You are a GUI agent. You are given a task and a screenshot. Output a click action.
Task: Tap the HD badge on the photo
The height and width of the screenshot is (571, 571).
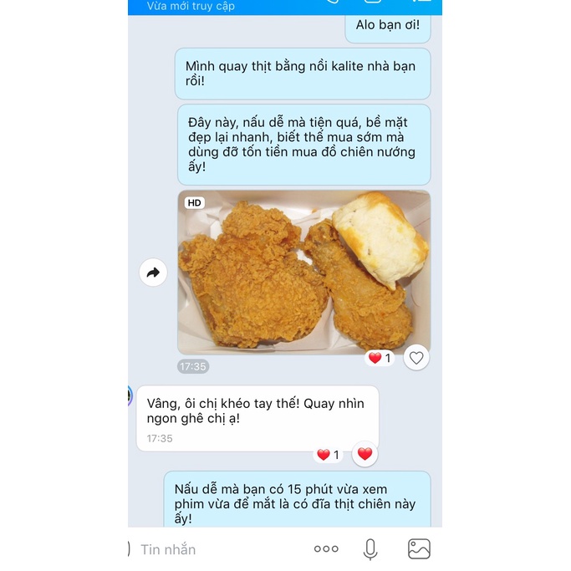194,203
